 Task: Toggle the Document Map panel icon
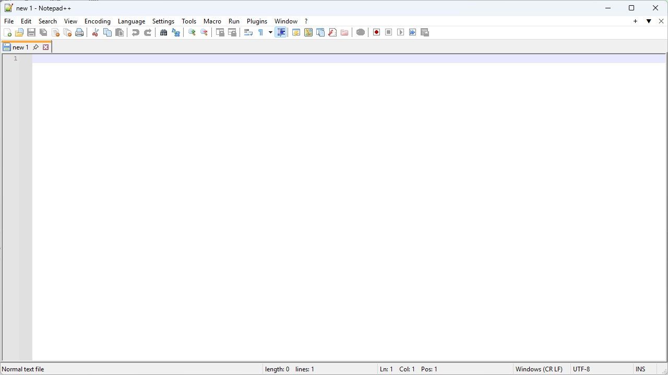tap(308, 32)
